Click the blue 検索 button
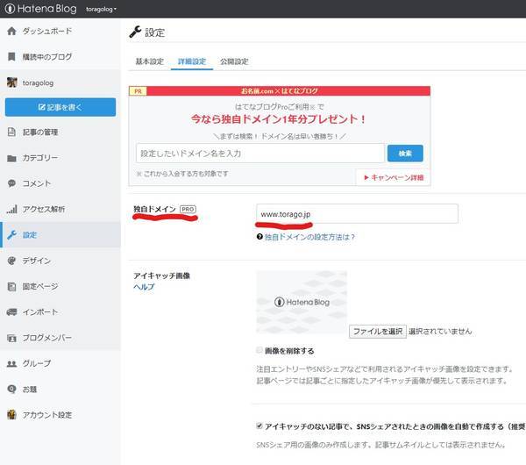 coord(405,154)
